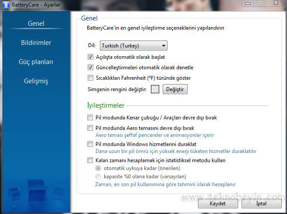Click the İptal button

click(x=261, y=204)
